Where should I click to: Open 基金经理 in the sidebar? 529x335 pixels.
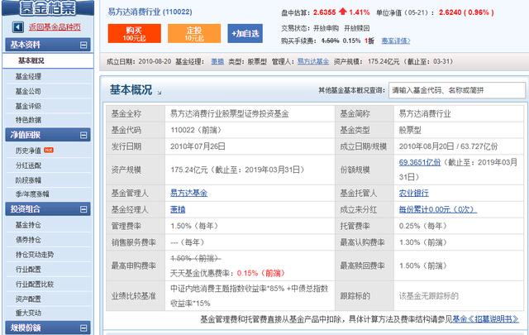point(28,76)
